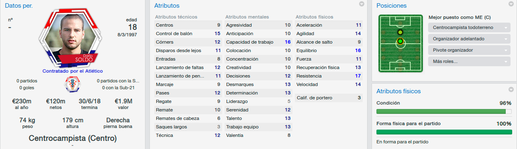
Task: Select the lower green midfield position dot
Action: tap(400, 41)
